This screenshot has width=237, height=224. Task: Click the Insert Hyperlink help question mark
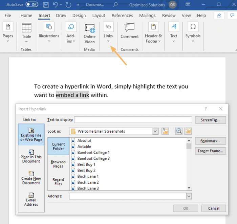(206, 109)
